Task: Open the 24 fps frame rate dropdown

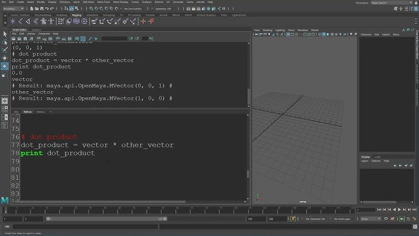Action: pyautogui.click(x=370, y=219)
